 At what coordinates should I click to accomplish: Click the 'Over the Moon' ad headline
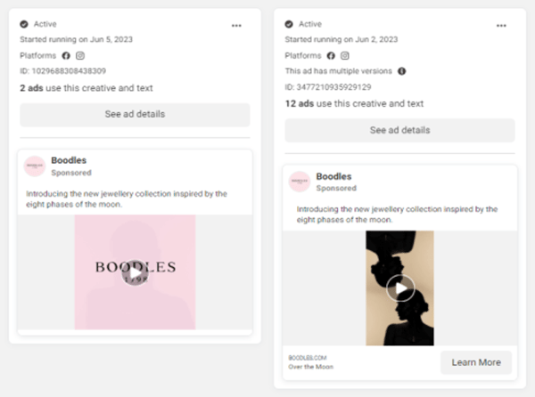click(310, 367)
